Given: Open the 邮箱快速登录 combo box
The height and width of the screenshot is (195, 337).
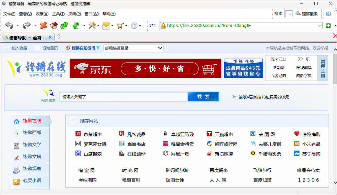Looking at the screenshot, I should (x=133, y=48).
